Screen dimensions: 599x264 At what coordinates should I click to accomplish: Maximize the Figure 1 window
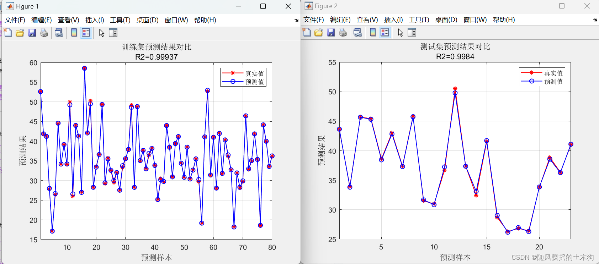pos(263,6)
